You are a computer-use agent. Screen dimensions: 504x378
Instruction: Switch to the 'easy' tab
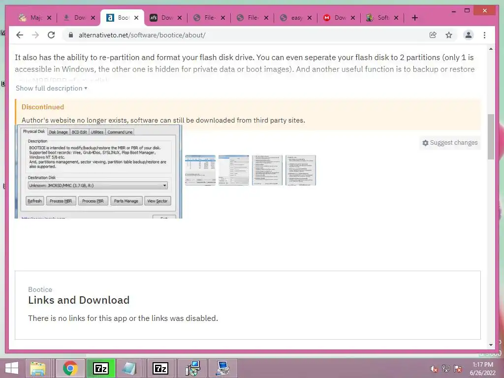point(296,18)
